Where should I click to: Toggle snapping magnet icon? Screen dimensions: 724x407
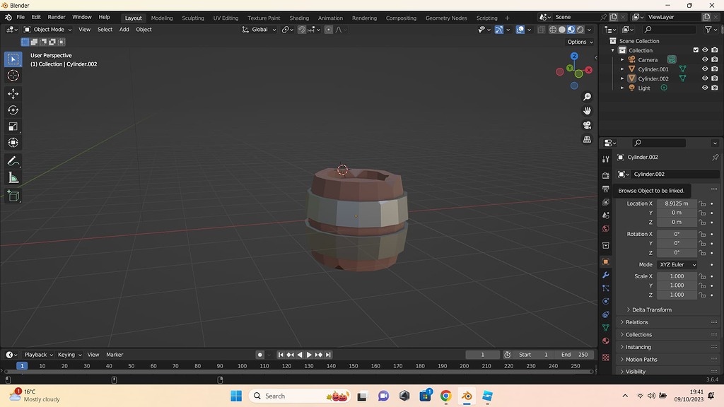tap(301, 30)
